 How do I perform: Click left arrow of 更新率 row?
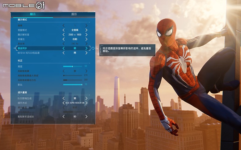click(63, 44)
